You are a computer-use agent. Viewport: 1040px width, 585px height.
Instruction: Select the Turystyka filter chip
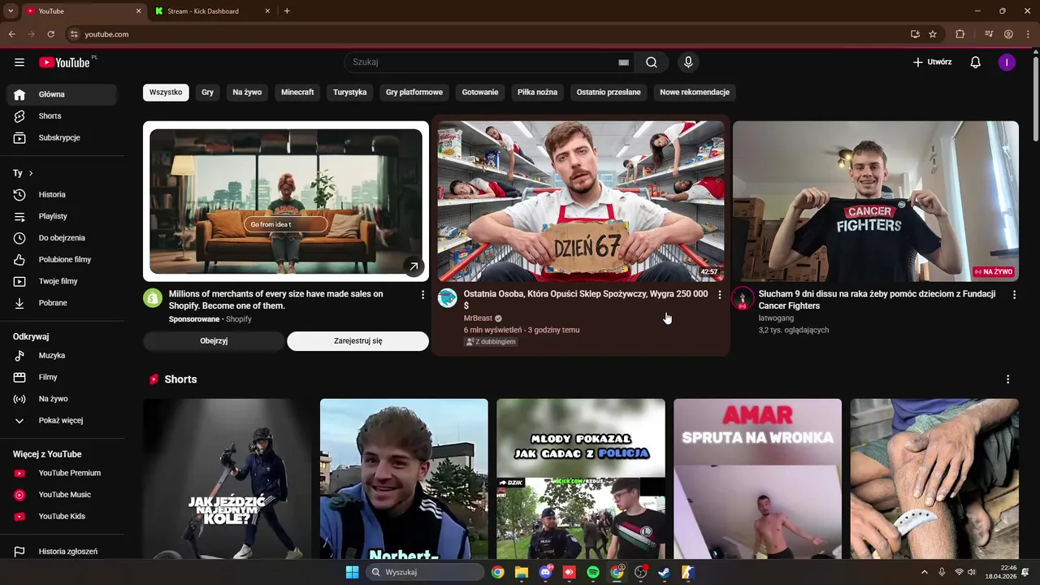(350, 93)
